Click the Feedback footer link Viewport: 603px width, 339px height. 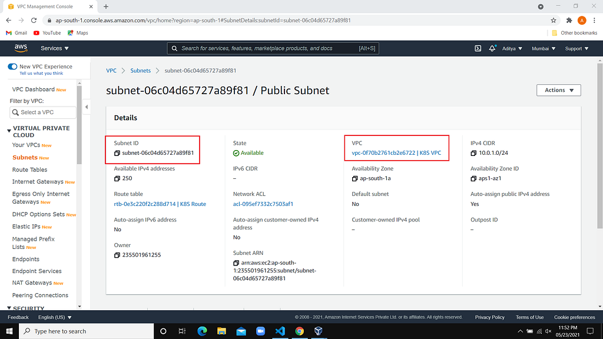(18, 317)
